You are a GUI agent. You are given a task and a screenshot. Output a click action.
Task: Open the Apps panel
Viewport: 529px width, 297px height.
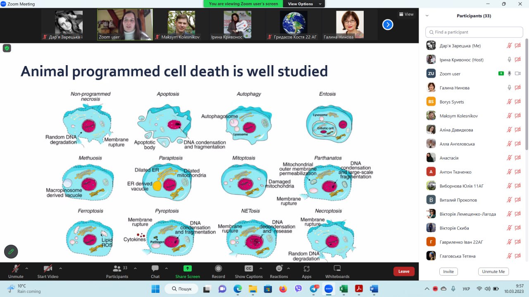coord(306,269)
